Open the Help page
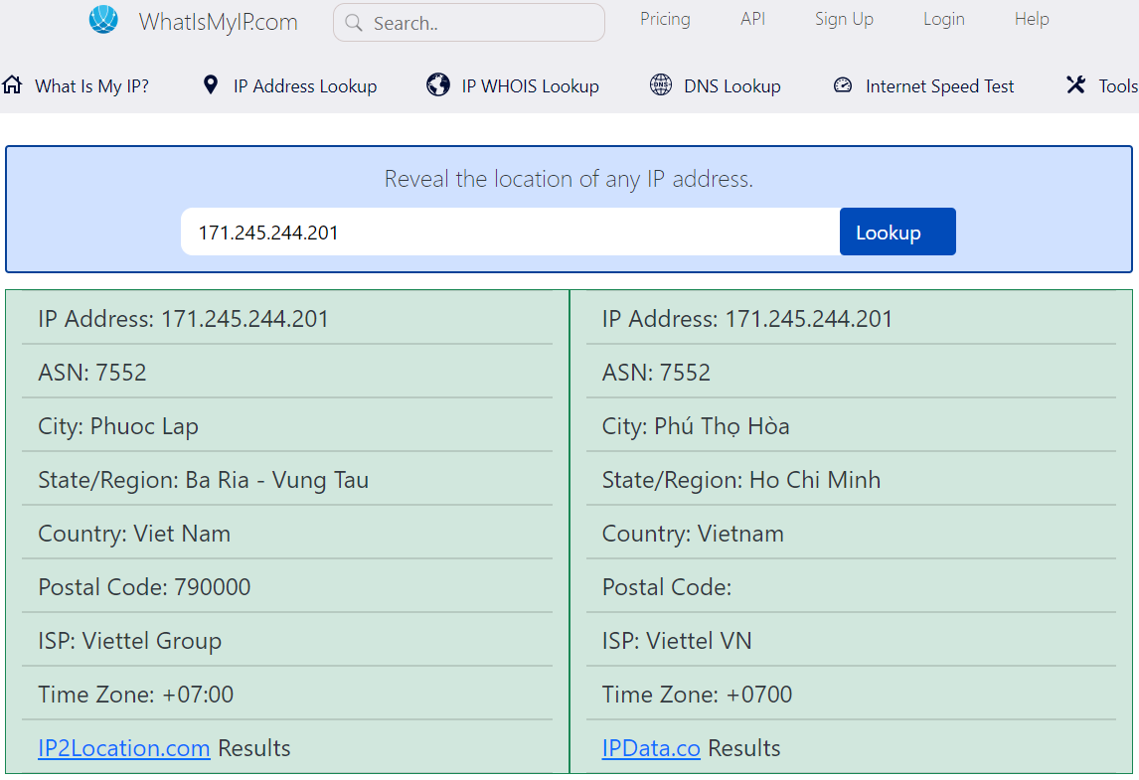 point(1032,19)
